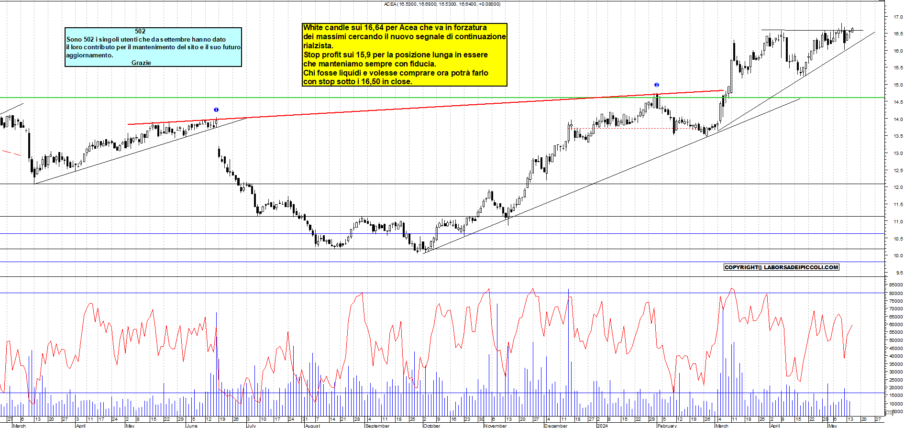Click "White candle sui 16,64" annotation line

pyautogui.click(x=395, y=28)
